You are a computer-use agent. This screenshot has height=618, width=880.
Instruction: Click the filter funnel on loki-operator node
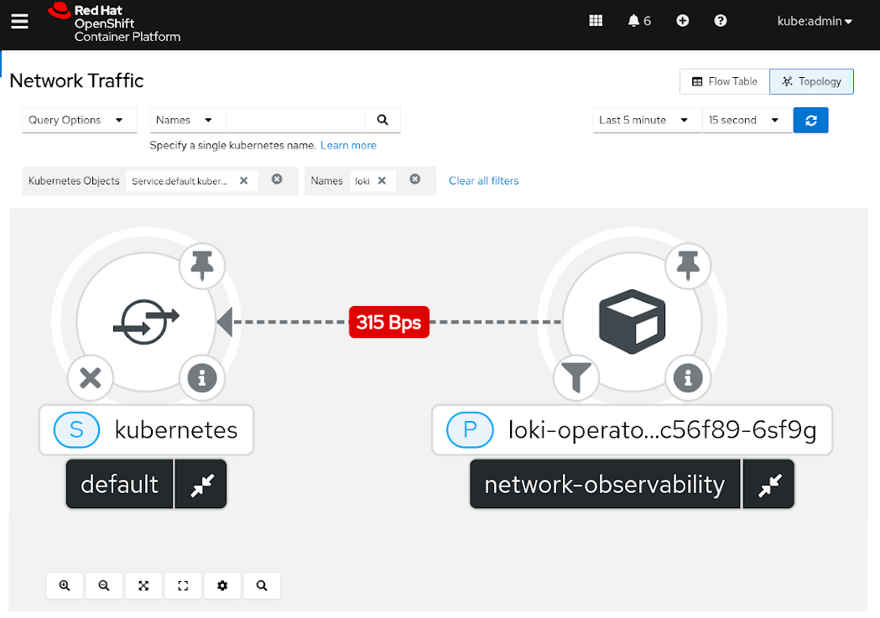click(x=576, y=378)
